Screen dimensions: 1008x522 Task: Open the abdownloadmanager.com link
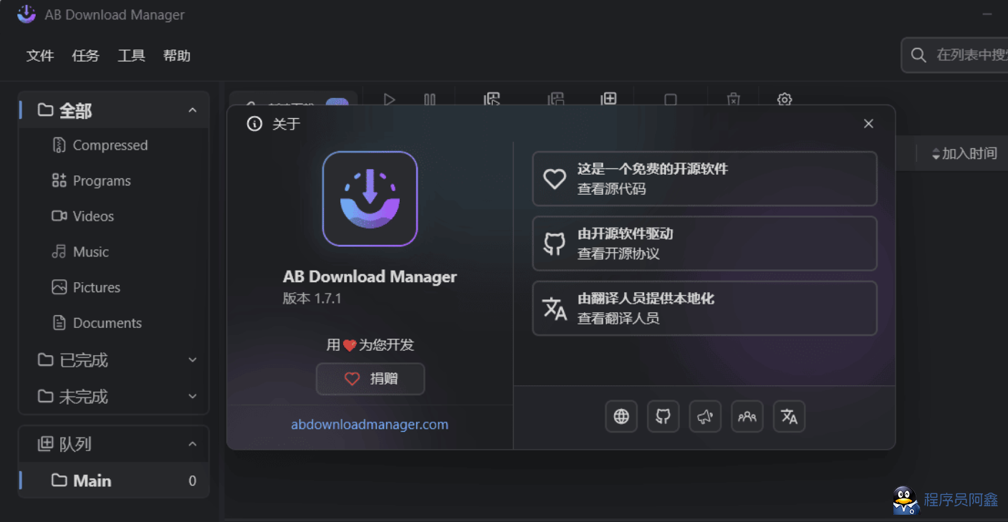tap(370, 425)
